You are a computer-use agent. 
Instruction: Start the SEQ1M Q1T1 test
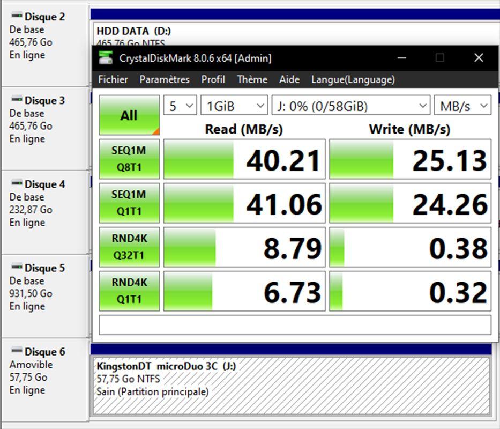(x=129, y=203)
